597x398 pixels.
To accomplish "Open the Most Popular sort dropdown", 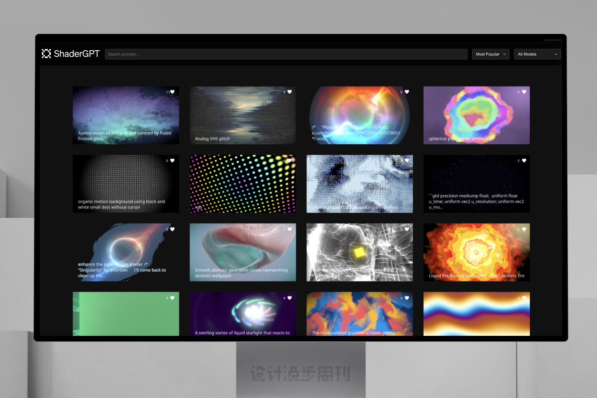I will 491,54.
